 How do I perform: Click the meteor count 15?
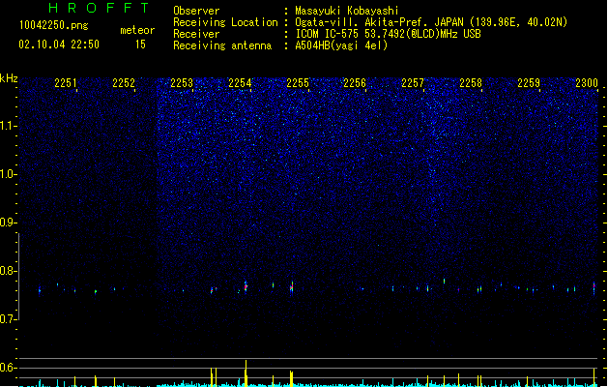click(140, 45)
